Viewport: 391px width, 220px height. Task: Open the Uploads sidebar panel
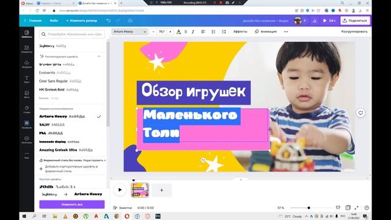[x=27, y=64]
